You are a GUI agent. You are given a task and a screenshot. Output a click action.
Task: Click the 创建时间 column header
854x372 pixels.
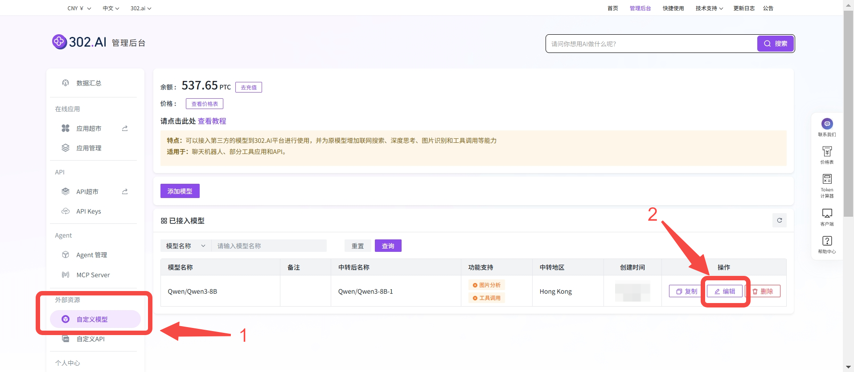632,267
